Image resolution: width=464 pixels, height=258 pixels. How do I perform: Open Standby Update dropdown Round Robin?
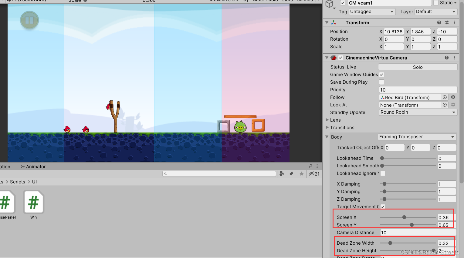(418, 112)
